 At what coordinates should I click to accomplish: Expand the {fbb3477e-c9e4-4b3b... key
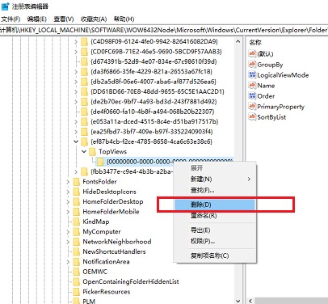tap(76, 171)
